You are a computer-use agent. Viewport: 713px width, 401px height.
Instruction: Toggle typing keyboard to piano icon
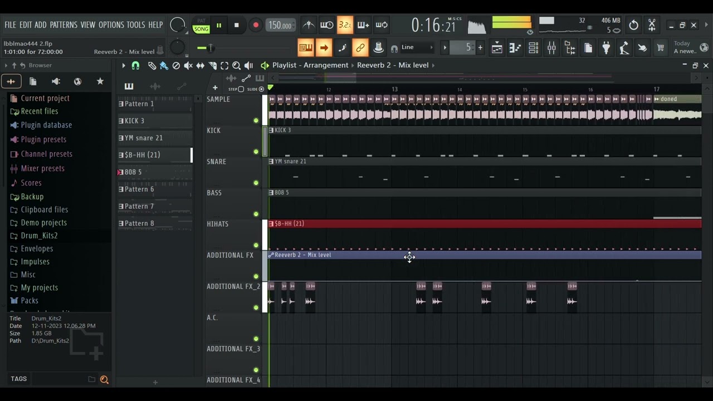click(306, 48)
